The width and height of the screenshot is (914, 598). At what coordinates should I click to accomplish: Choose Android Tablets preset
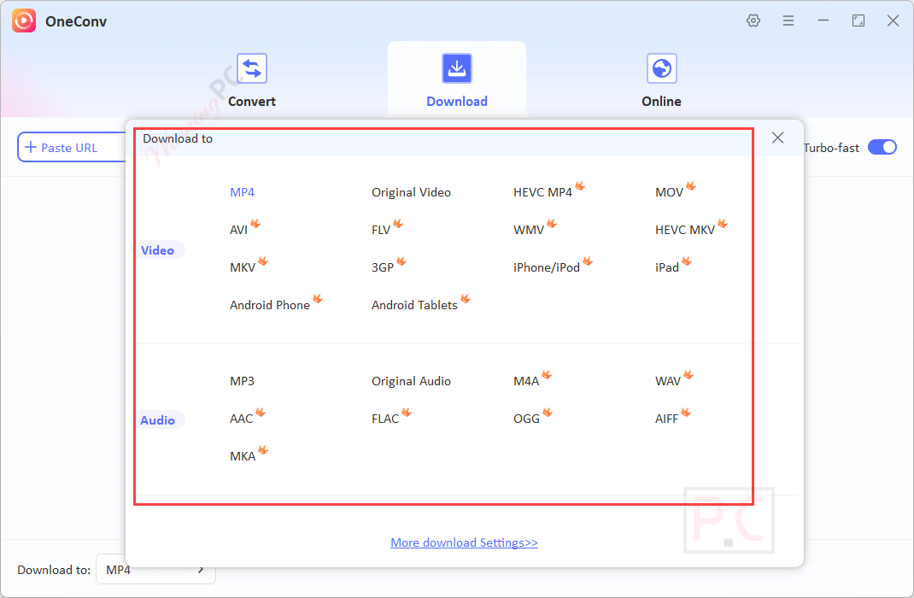pos(414,305)
